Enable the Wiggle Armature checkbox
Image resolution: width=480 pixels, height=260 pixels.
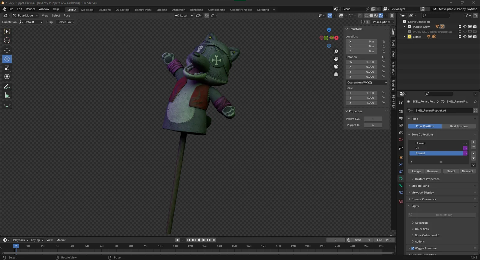click(x=413, y=248)
